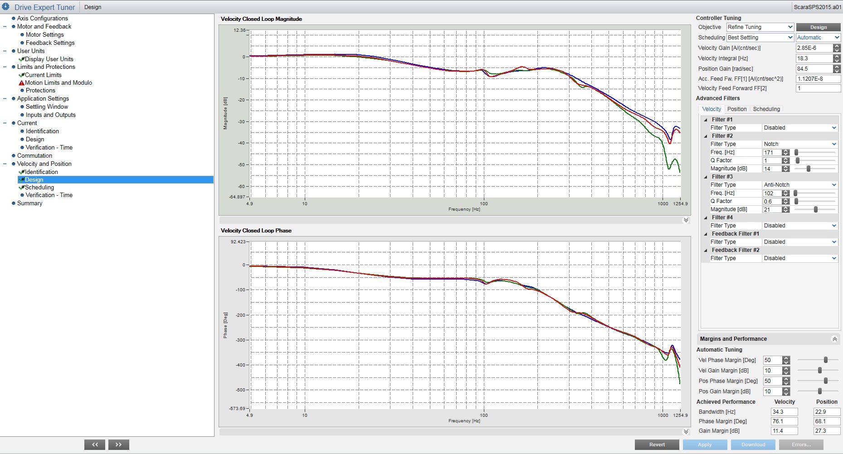This screenshot has height=454, width=843.
Task: Click the Velocity Gain input field
Action: point(814,48)
